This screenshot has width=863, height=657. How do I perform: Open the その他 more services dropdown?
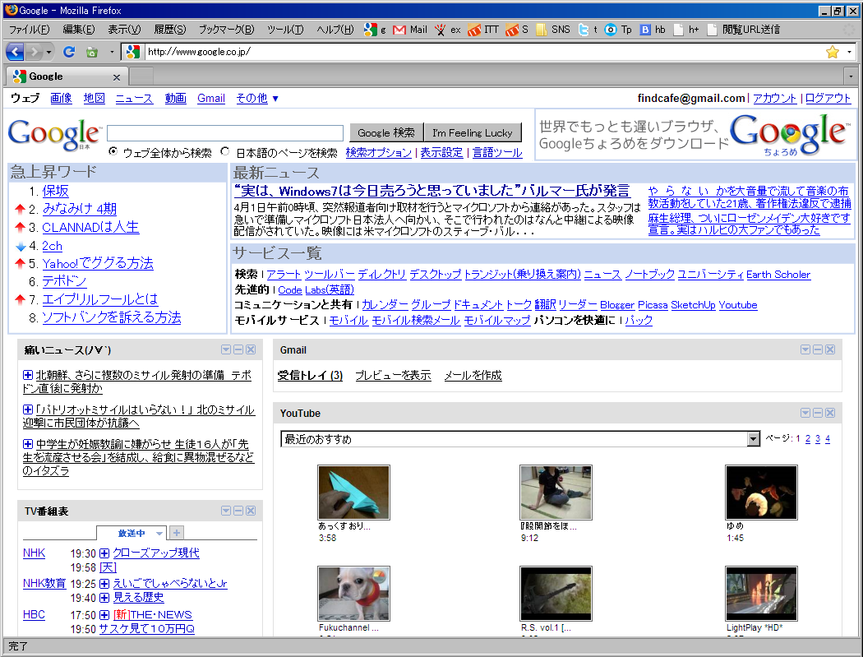(257, 98)
